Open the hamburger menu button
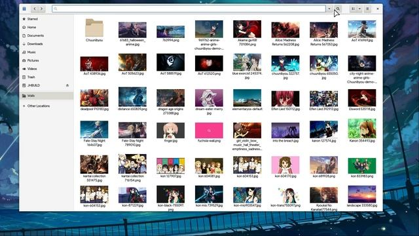This screenshot has height=236, width=419. (368, 9)
